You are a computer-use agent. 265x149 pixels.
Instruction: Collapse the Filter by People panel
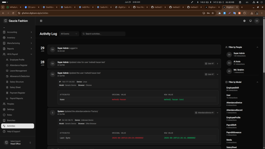(257, 47)
